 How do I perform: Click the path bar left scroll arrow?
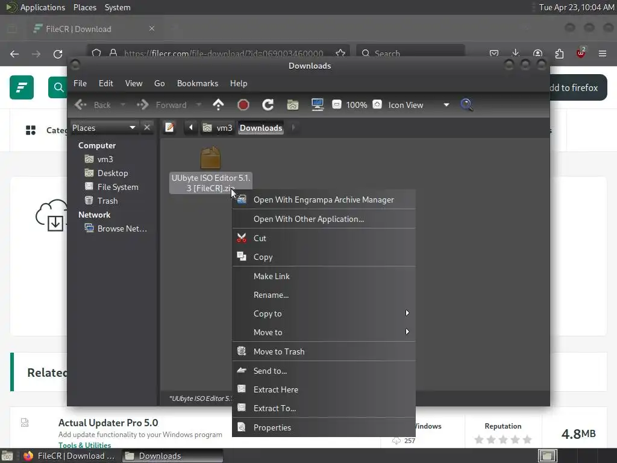coord(191,128)
